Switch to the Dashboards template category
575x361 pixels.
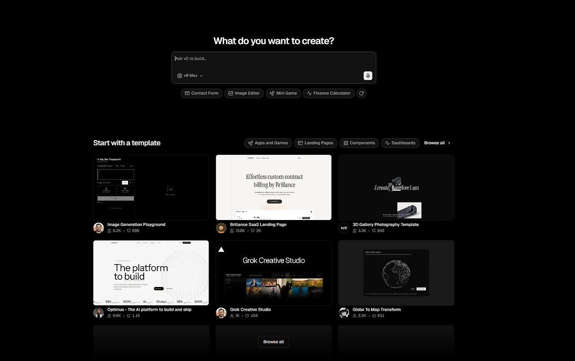[x=400, y=143]
